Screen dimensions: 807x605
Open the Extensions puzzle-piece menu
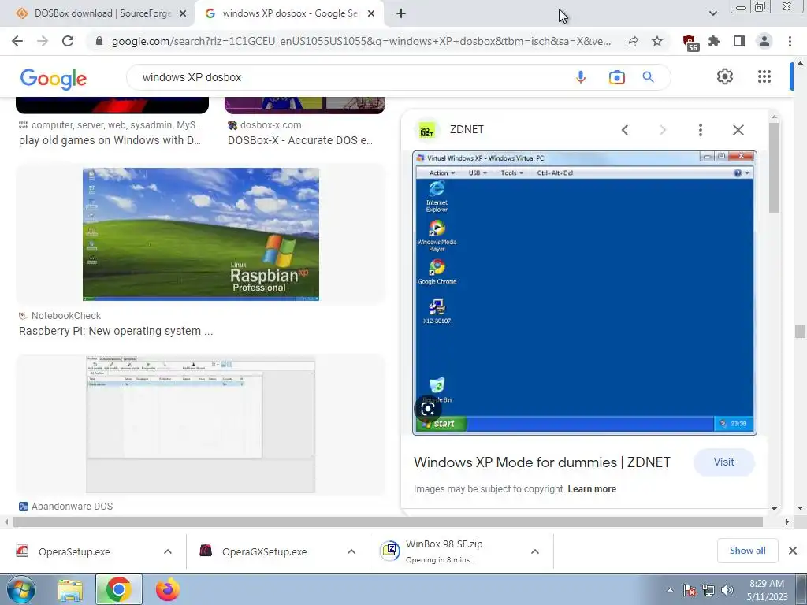(x=714, y=41)
